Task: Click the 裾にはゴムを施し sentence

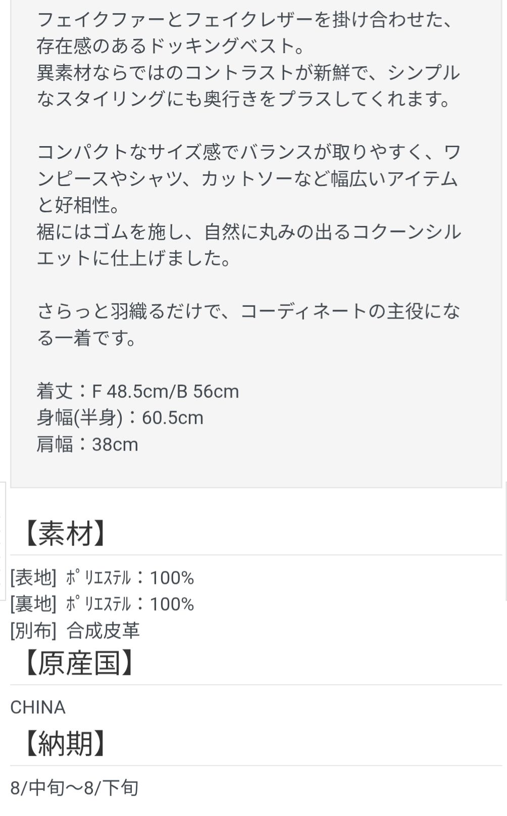Action: [248, 232]
